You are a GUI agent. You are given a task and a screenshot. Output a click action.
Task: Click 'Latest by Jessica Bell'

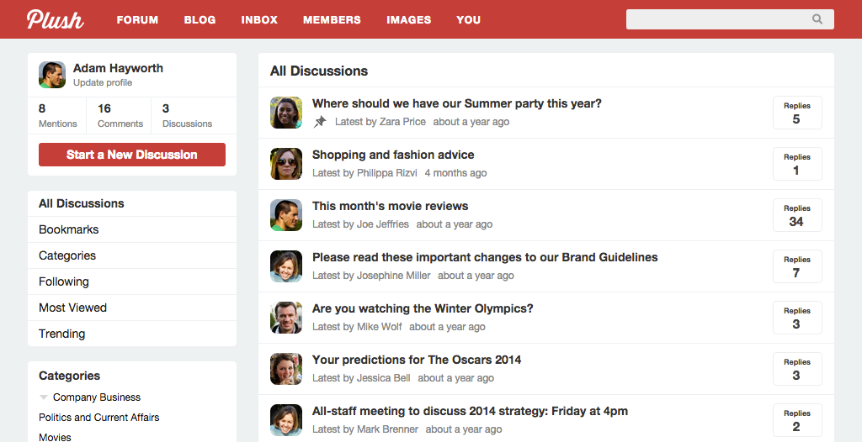pos(361,378)
